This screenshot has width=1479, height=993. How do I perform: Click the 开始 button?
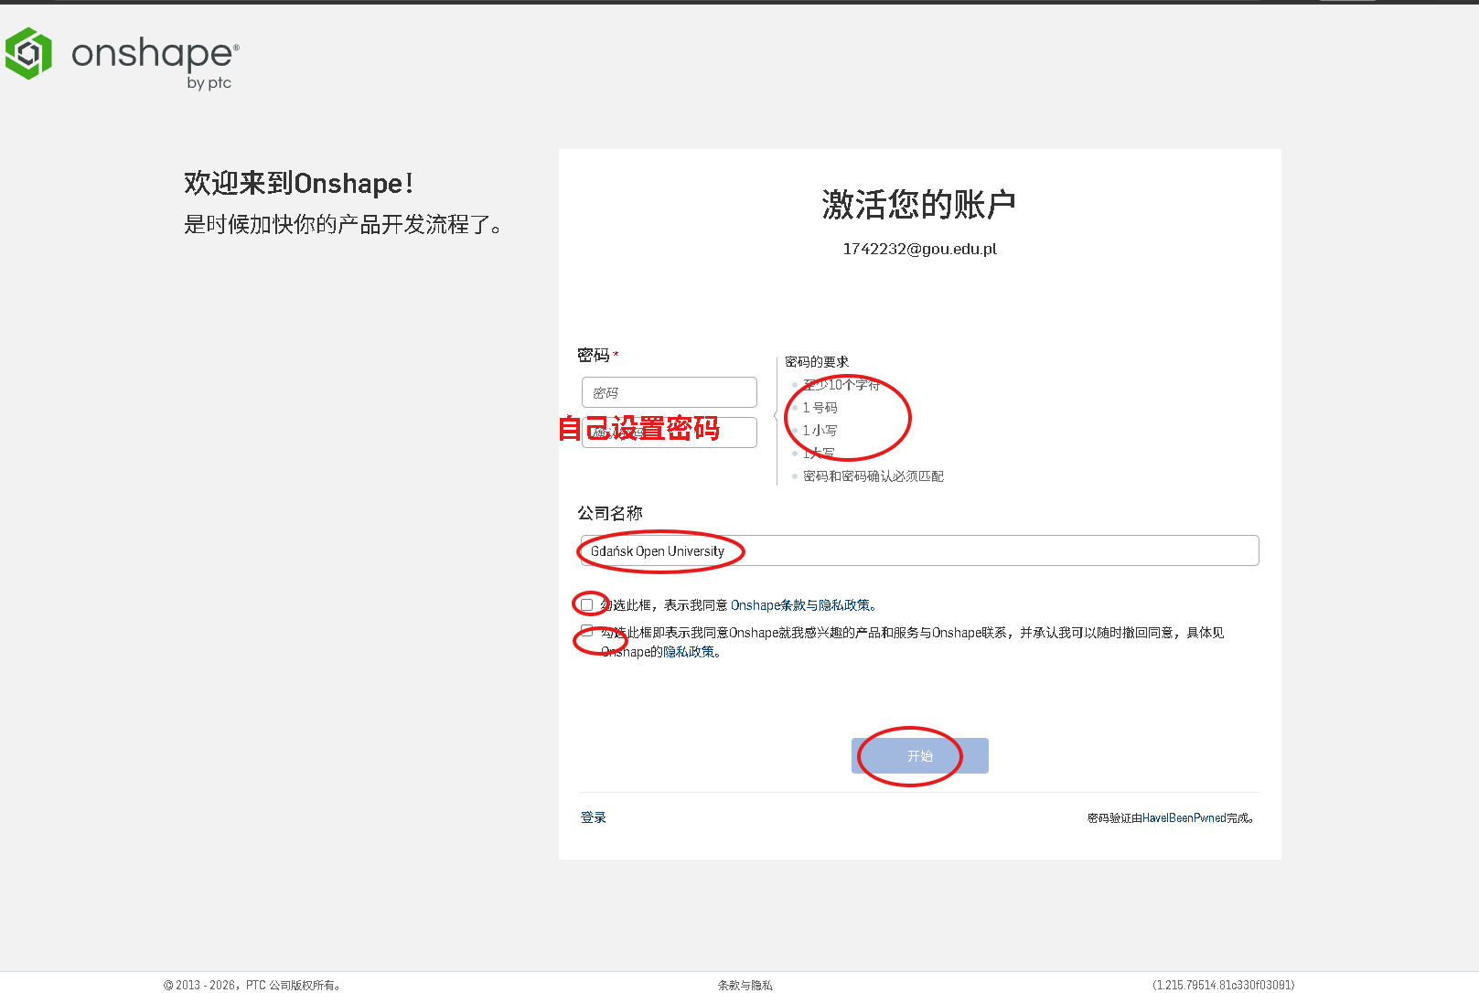[x=920, y=756]
